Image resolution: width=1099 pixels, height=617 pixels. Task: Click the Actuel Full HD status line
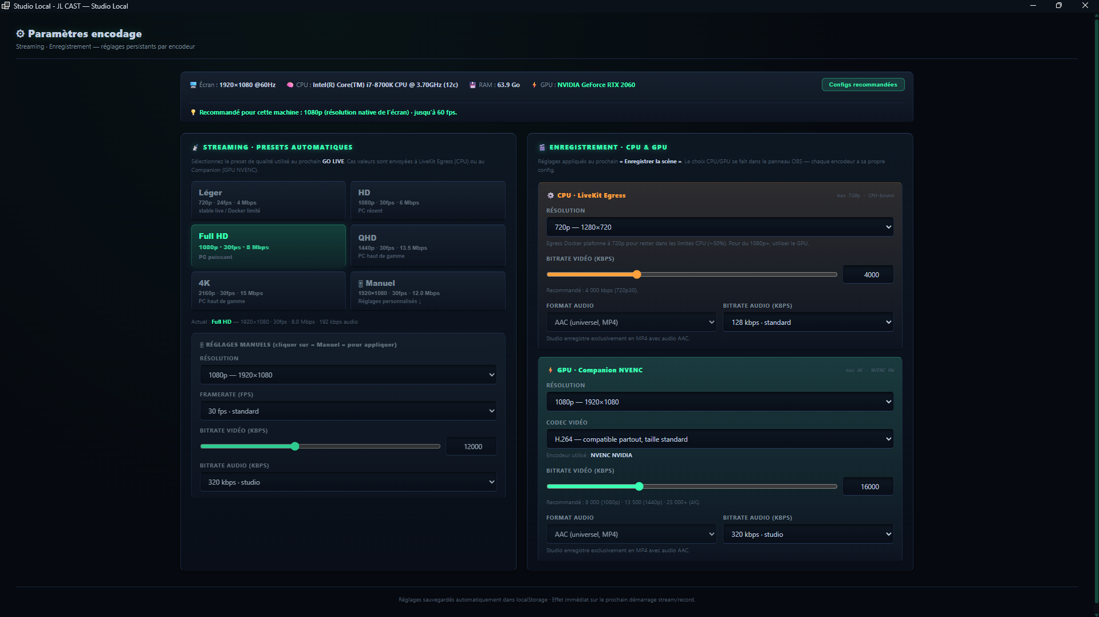[x=274, y=322]
